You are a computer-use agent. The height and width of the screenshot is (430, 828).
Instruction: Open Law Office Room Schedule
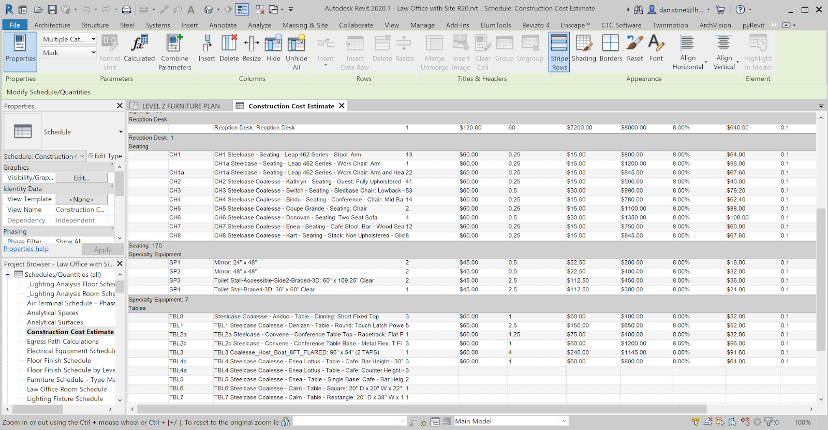coord(67,389)
